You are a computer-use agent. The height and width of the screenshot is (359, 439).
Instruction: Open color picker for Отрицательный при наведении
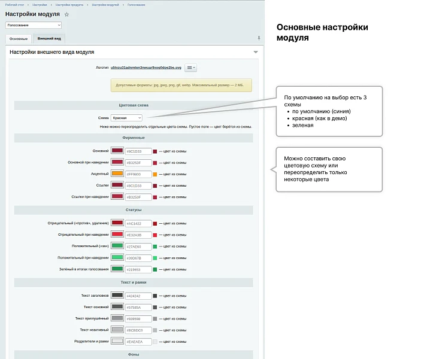(117, 235)
